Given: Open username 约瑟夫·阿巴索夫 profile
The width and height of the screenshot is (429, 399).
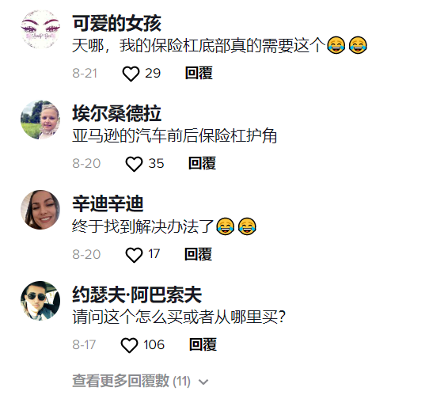Looking at the screenshot, I should [137, 294].
